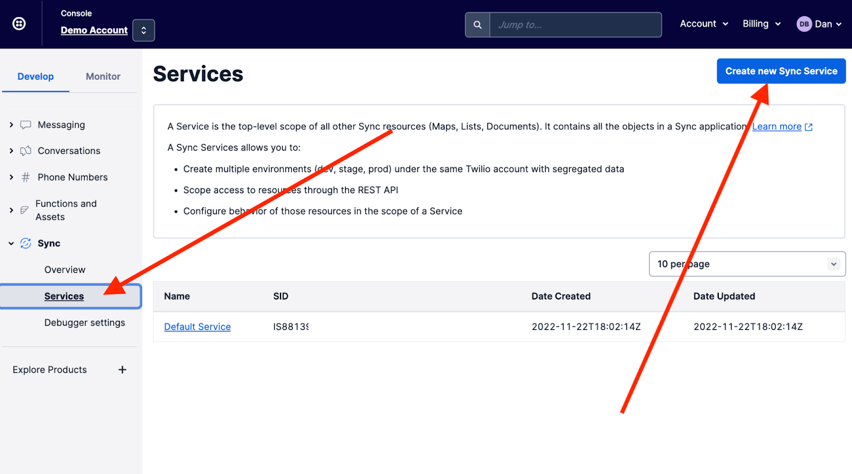Open the Billing menu
The width and height of the screenshot is (852, 474).
[x=761, y=23]
